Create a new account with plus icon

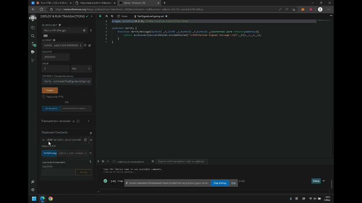[54, 40]
